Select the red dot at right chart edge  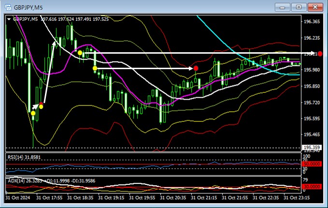320,53
